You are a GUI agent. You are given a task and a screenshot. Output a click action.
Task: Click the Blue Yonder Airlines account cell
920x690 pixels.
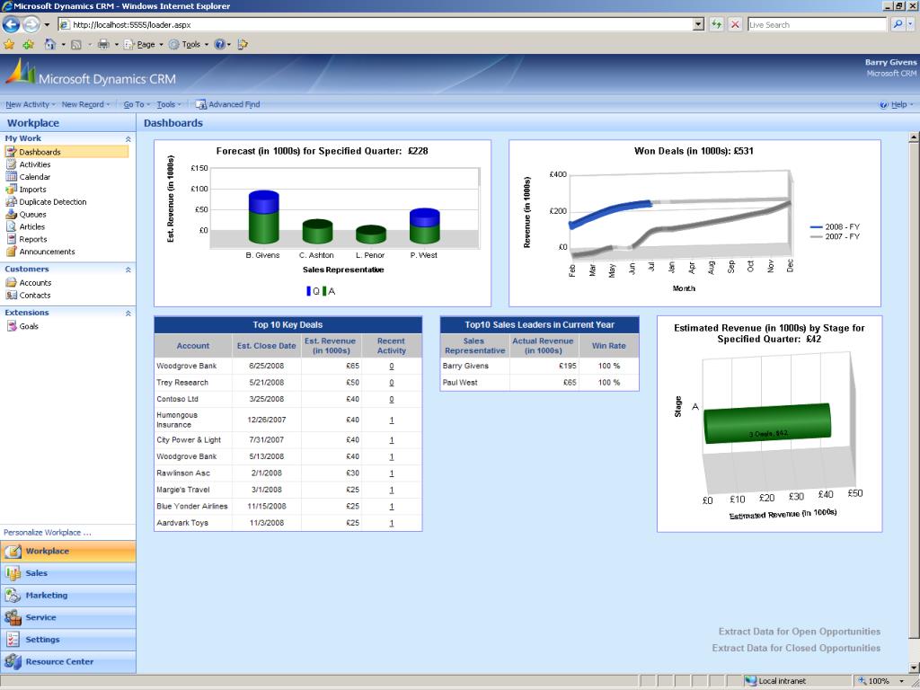(x=193, y=507)
